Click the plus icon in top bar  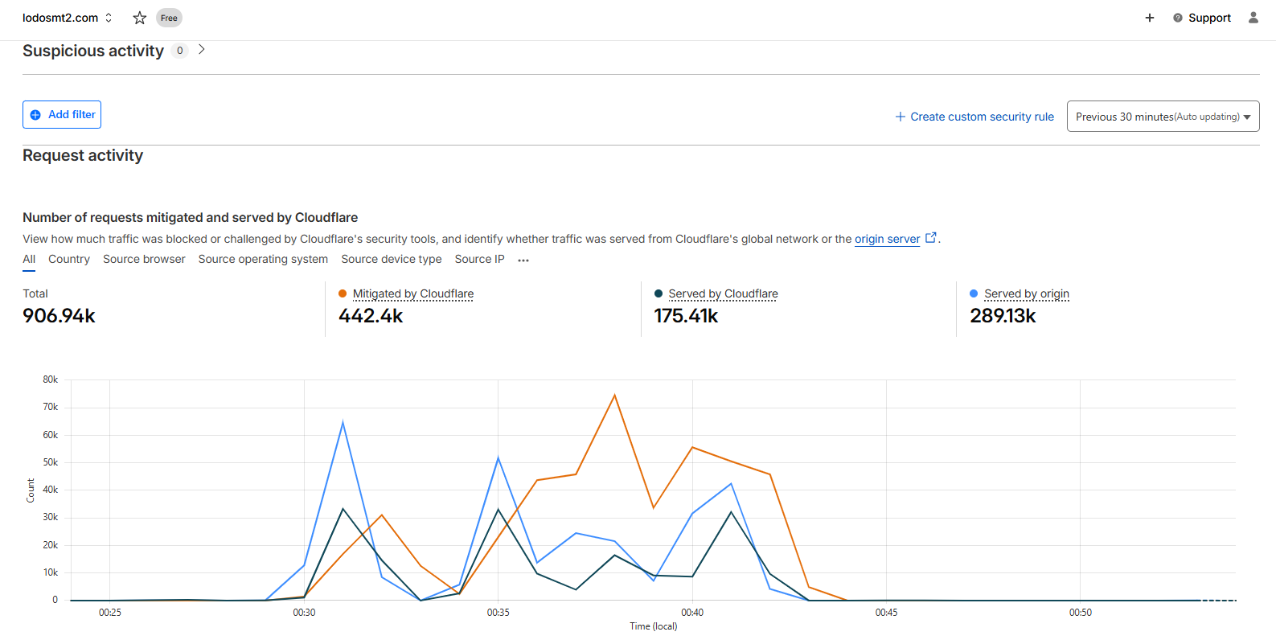(x=1150, y=18)
